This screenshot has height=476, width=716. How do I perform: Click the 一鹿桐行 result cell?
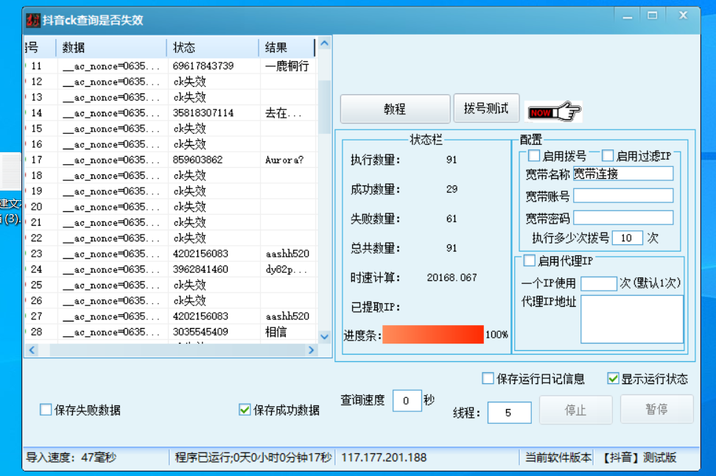point(287,66)
